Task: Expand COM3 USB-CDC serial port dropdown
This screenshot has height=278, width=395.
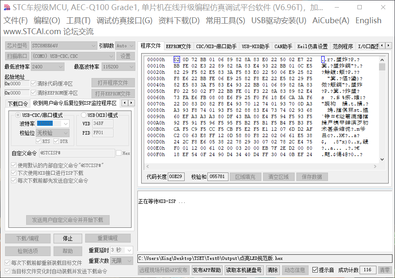Action: (111, 56)
